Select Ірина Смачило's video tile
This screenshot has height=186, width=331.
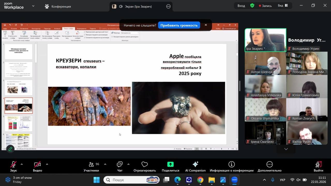tap(265, 133)
